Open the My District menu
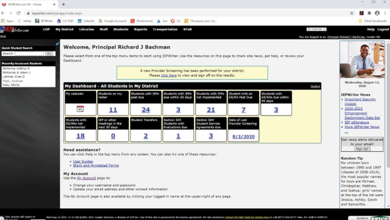The width and height of the screenshot is (390, 220). 64,29
